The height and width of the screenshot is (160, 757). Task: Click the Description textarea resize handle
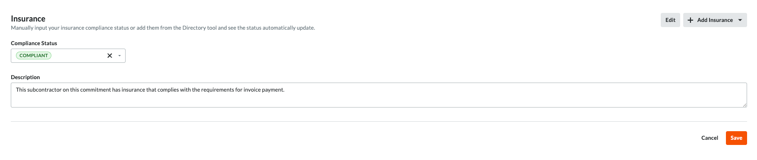coord(744,105)
